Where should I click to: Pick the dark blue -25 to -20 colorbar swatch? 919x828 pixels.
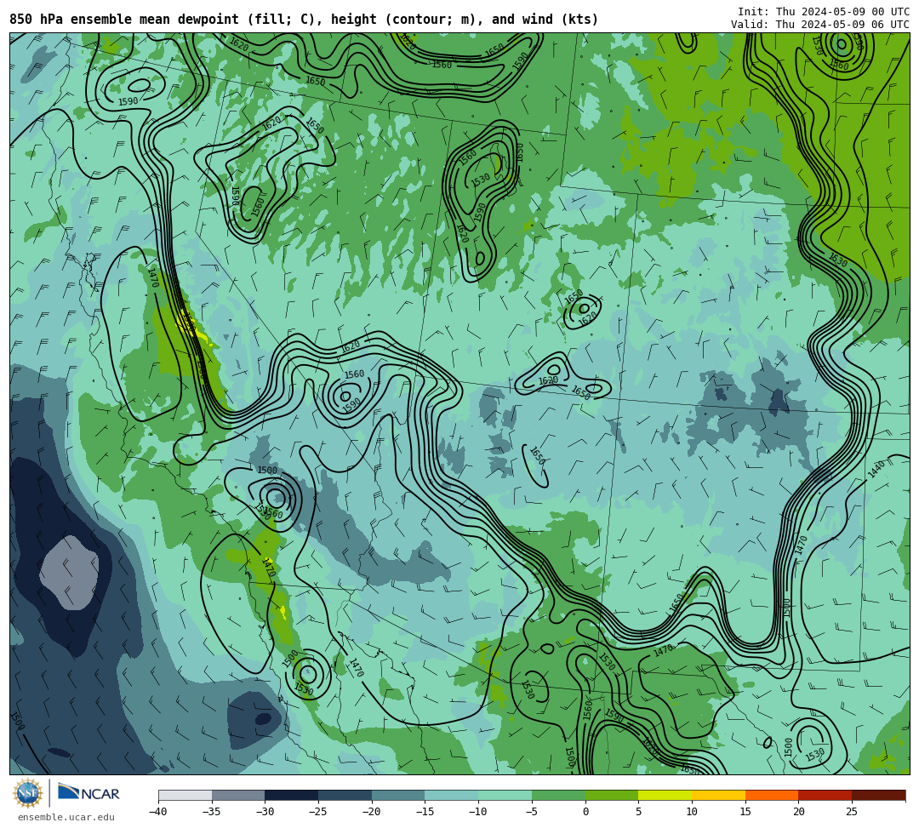345,795
